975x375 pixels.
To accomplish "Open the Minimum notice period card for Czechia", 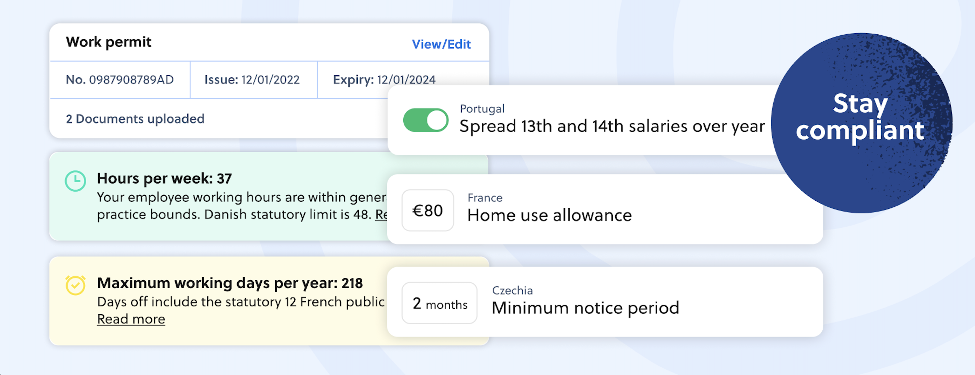I will click(x=585, y=307).
